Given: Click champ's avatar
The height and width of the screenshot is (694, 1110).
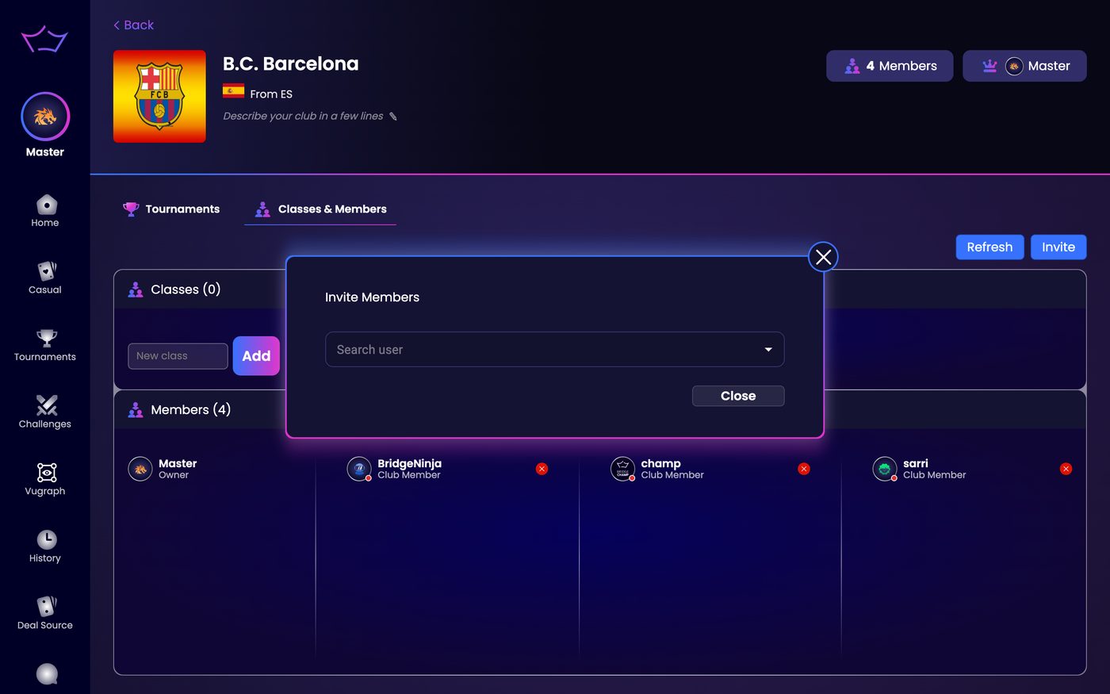Looking at the screenshot, I should point(622,469).
